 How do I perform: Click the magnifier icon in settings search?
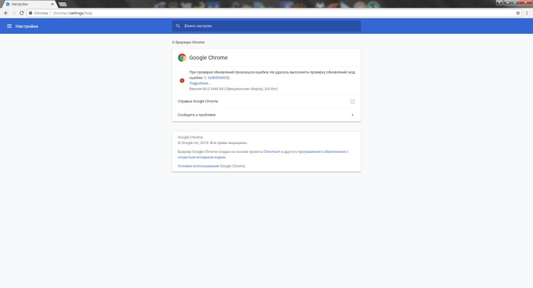pyautogui.click(x=178, y=26)
